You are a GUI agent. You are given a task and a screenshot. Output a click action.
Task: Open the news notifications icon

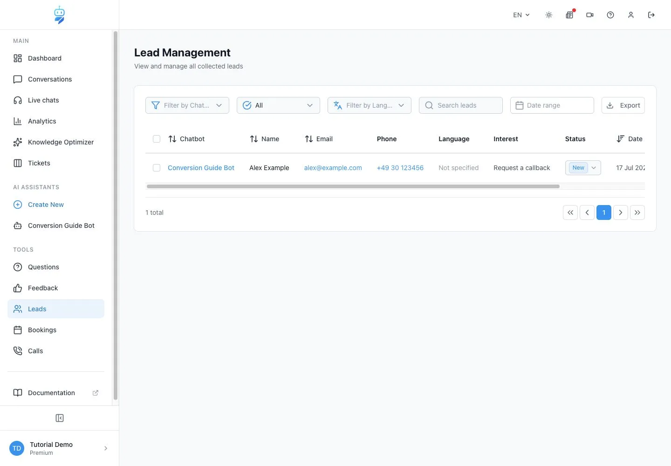[x=569, y=15]
